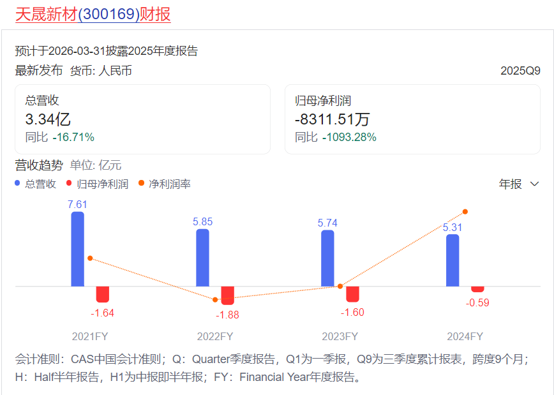This screenshot has height=395, width=554.
Task: Click the 会计准则 CAS footnote text
Action: 273,368
